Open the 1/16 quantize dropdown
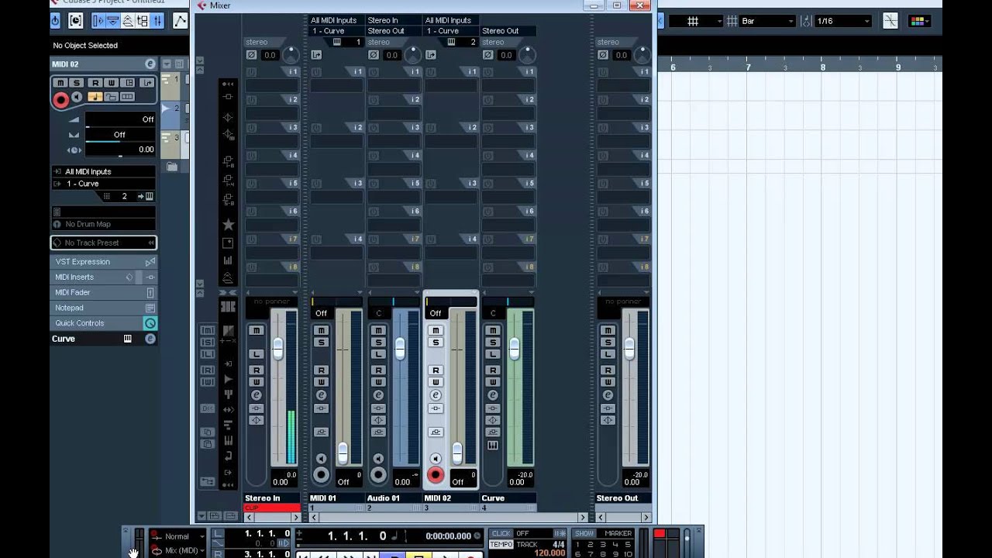The width and height of the screenshot is (992, 558). [842, 21]
